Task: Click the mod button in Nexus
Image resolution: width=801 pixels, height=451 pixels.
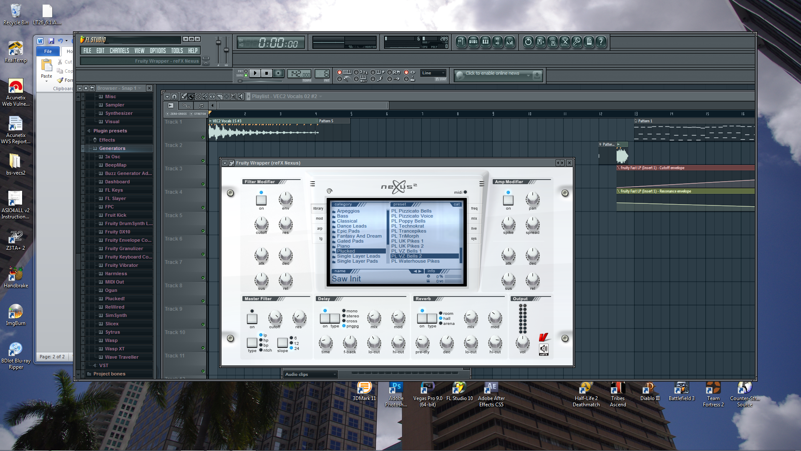Action: [319, 218]
